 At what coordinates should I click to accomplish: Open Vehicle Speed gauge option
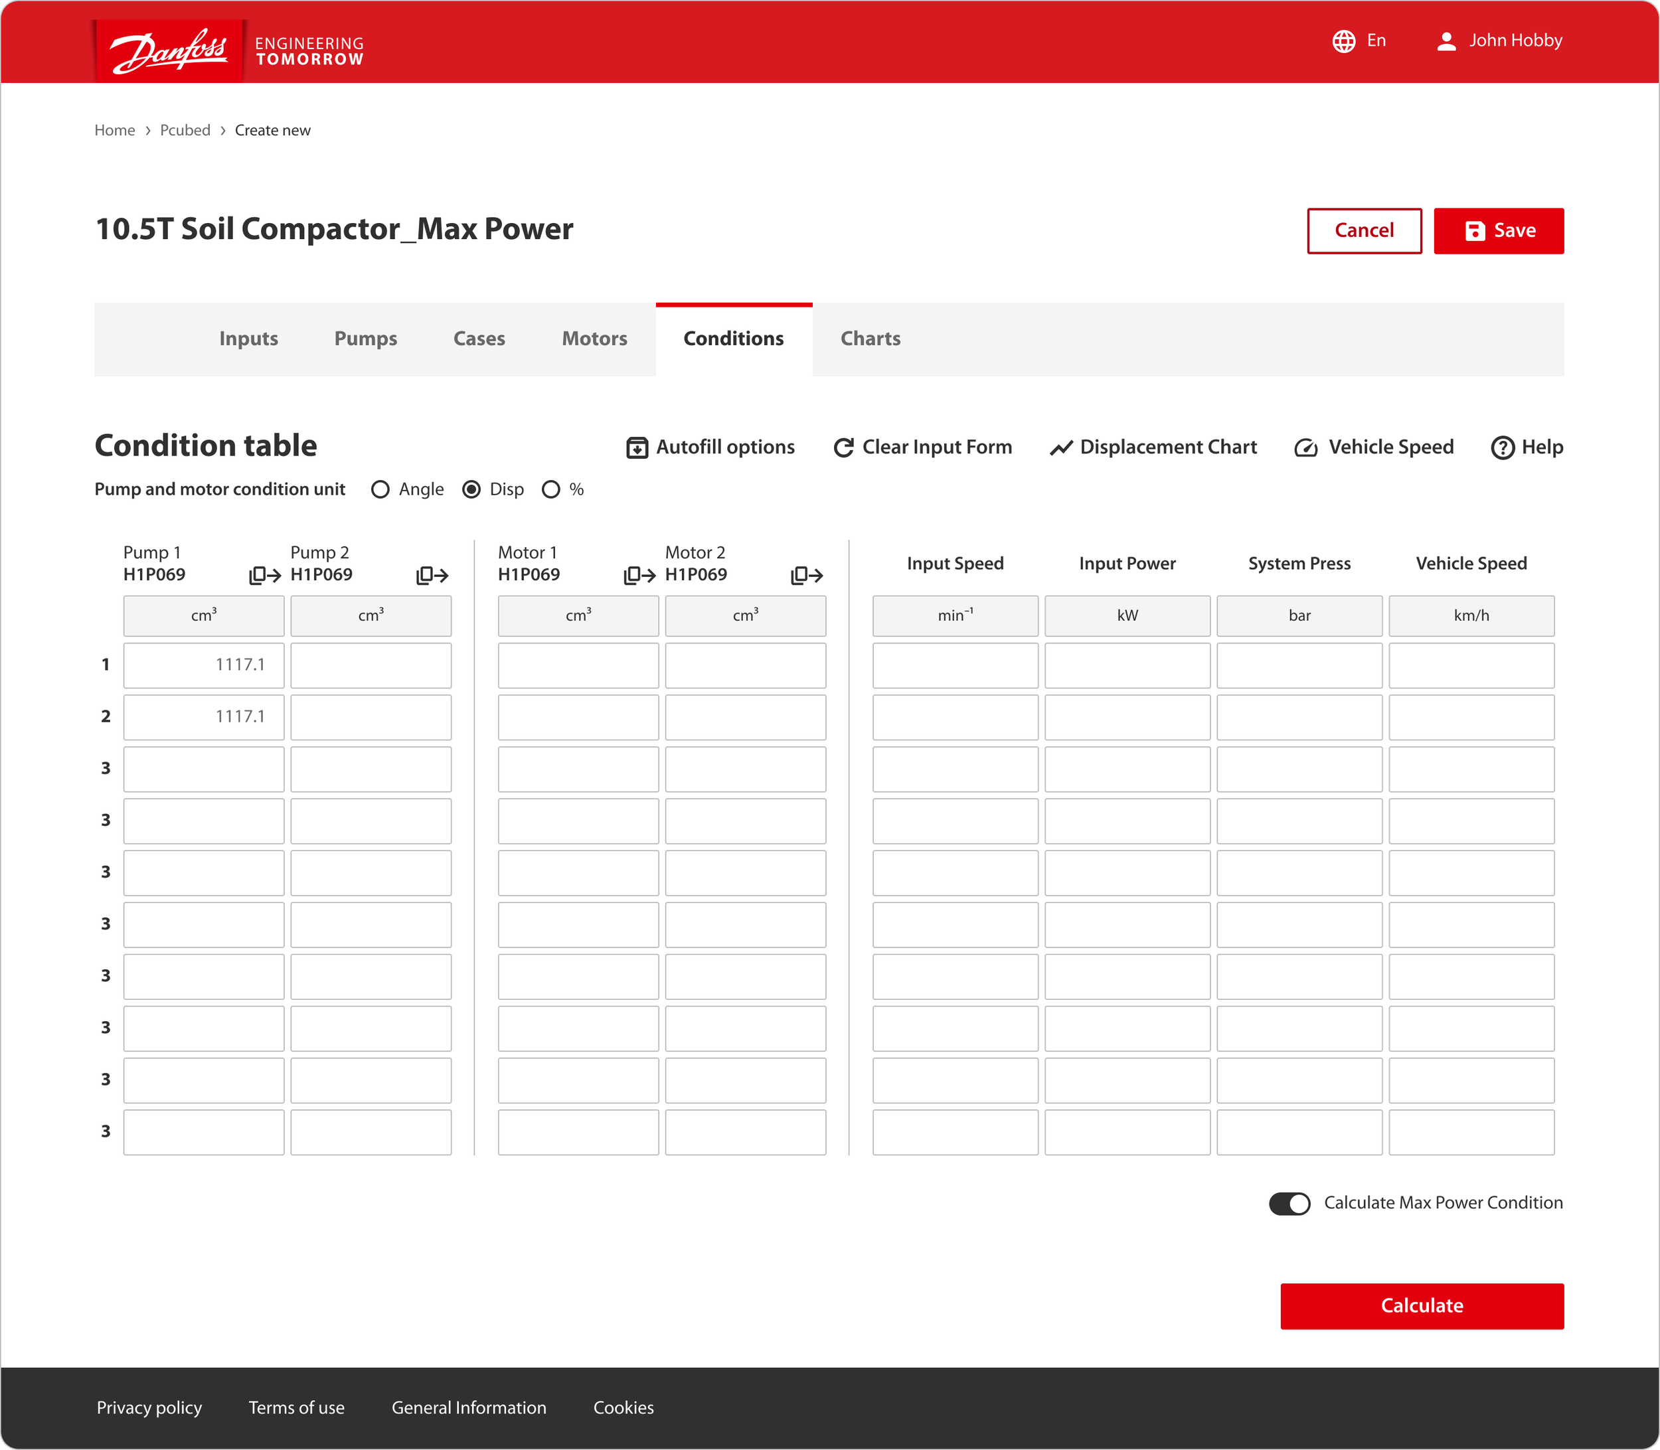tap(1305, 447)
